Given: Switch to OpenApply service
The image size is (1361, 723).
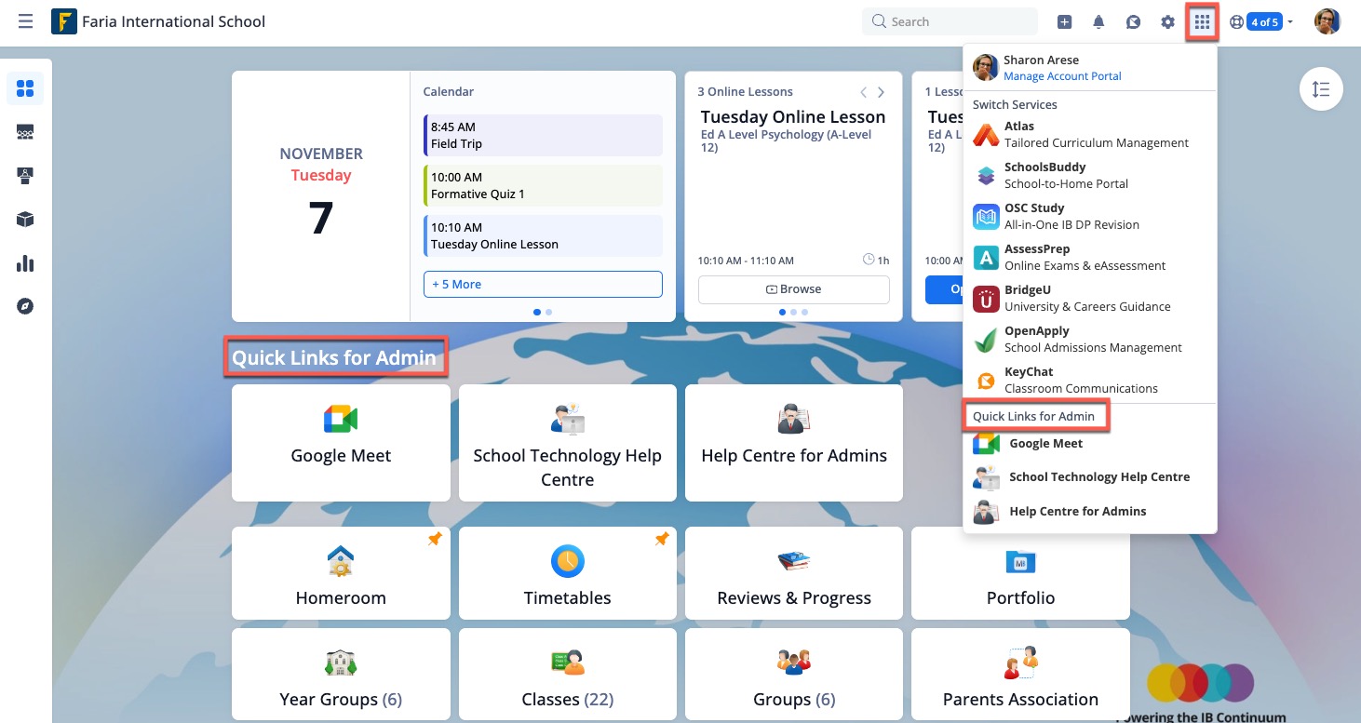Looking at the screenshot, I should 1090,340.
